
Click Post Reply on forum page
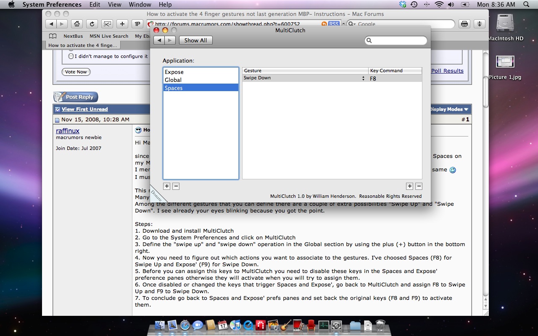(76, 97)
